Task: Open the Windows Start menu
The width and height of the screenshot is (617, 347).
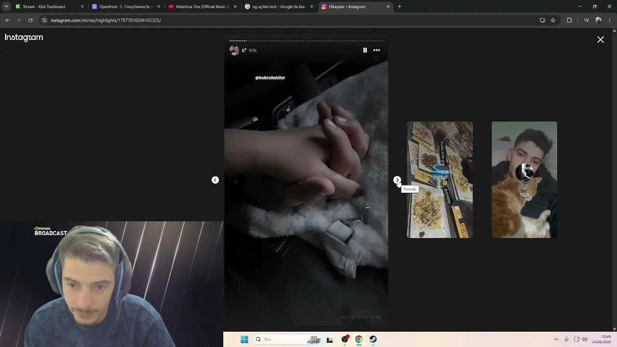Action: (244, 340)
